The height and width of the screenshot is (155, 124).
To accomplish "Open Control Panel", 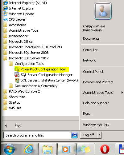I will [x=93, y=72].
